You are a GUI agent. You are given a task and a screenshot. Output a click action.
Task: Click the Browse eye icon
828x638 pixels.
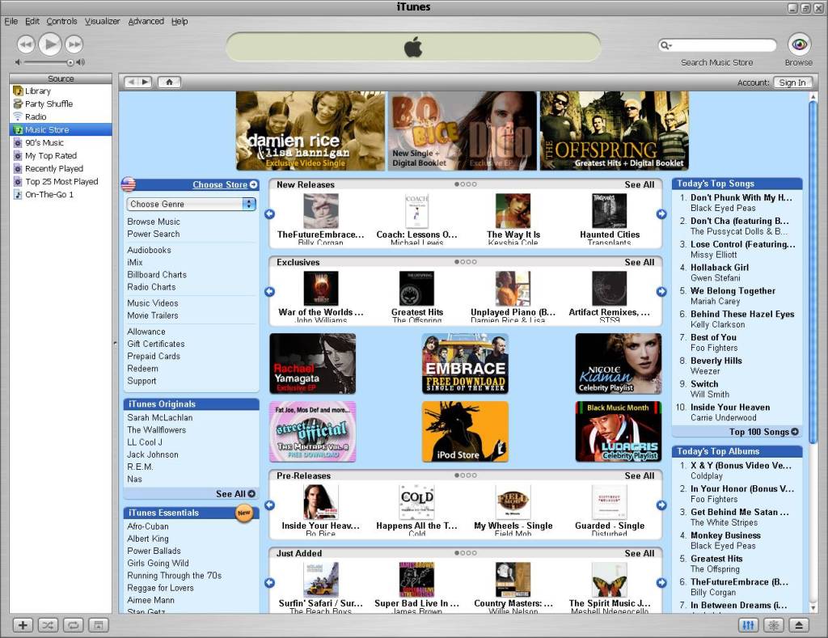[x=798, y=44]
